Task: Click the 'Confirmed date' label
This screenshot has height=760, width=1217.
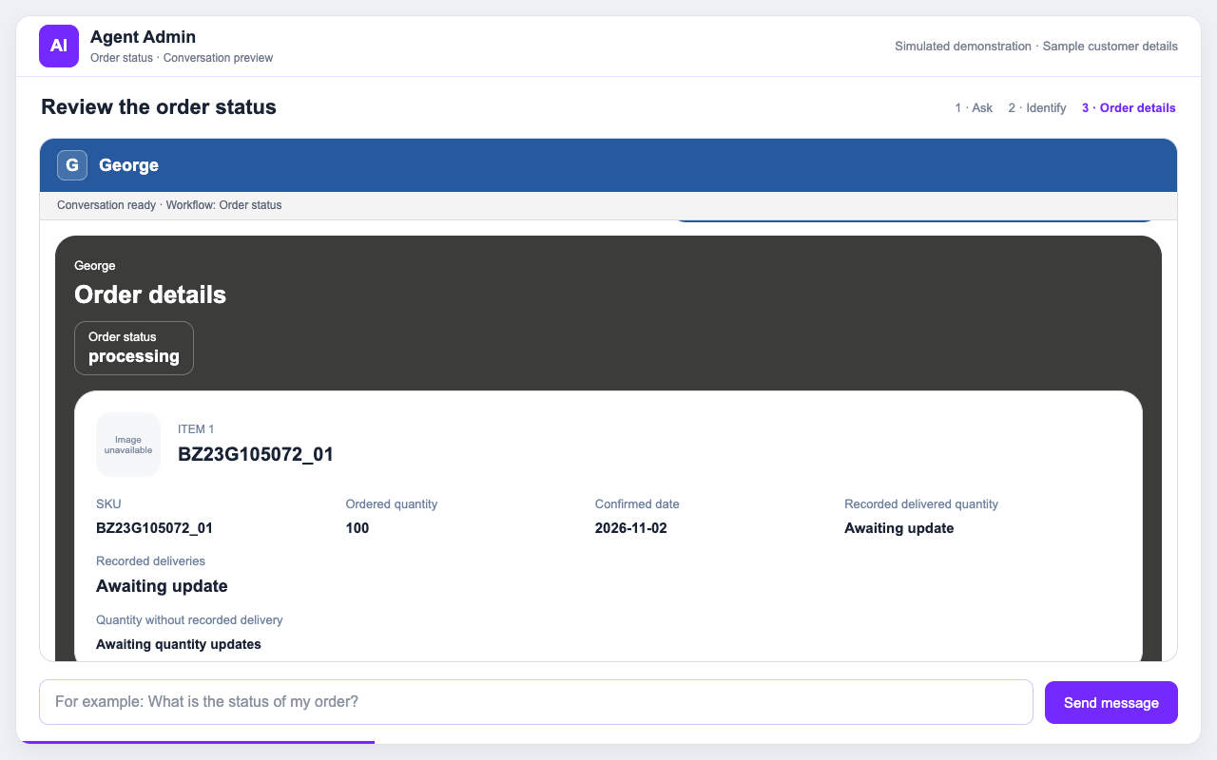Action: tap(637, 504)
